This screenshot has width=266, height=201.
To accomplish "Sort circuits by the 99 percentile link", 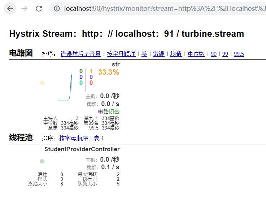I will pos(225,54).
